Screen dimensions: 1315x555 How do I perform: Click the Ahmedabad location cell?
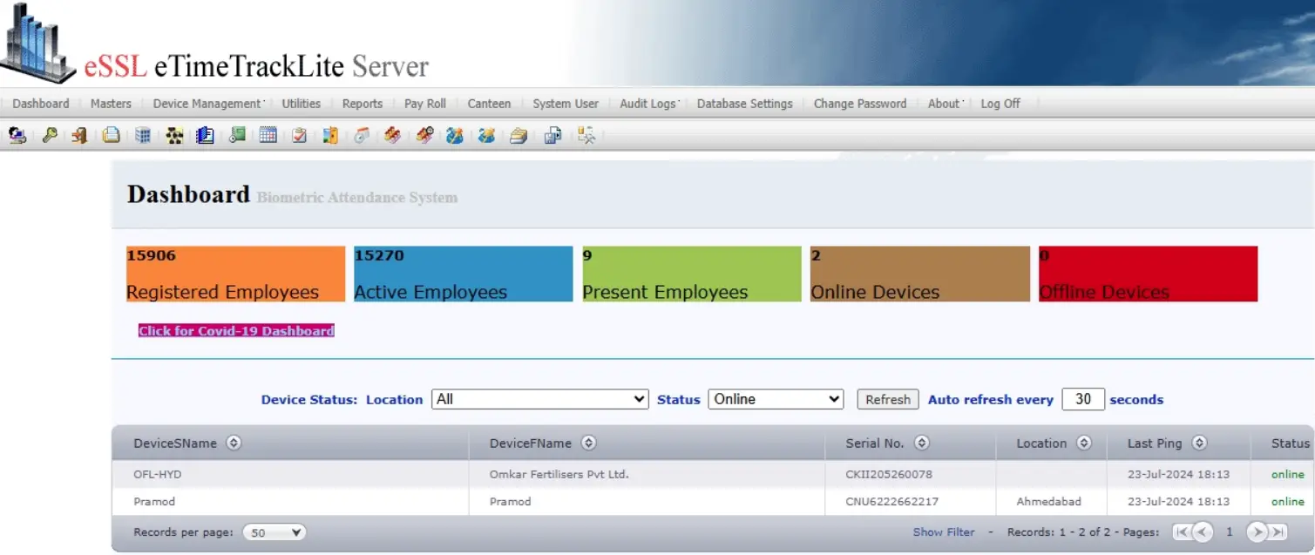tap(1049, 502)
